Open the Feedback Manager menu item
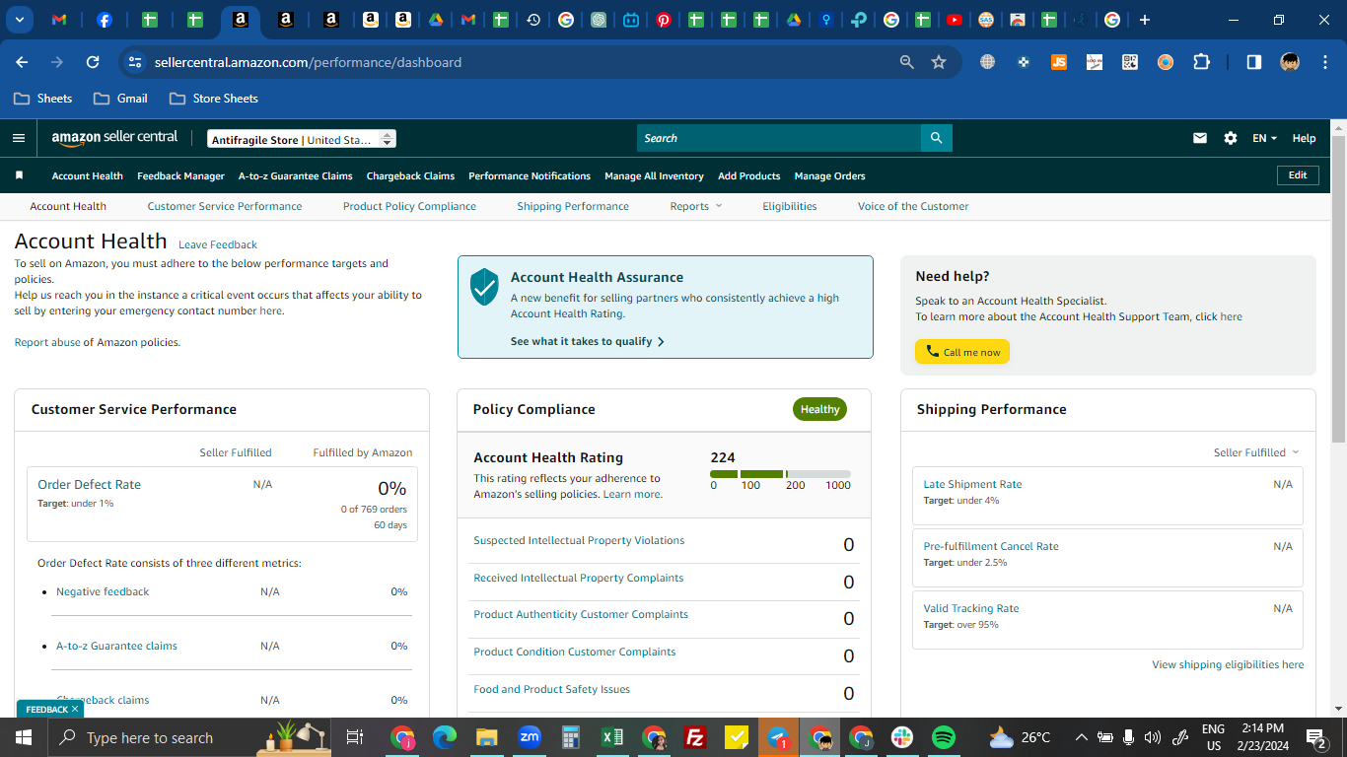This screenshot has height=757, width=1347. click(x=180, y=175)
